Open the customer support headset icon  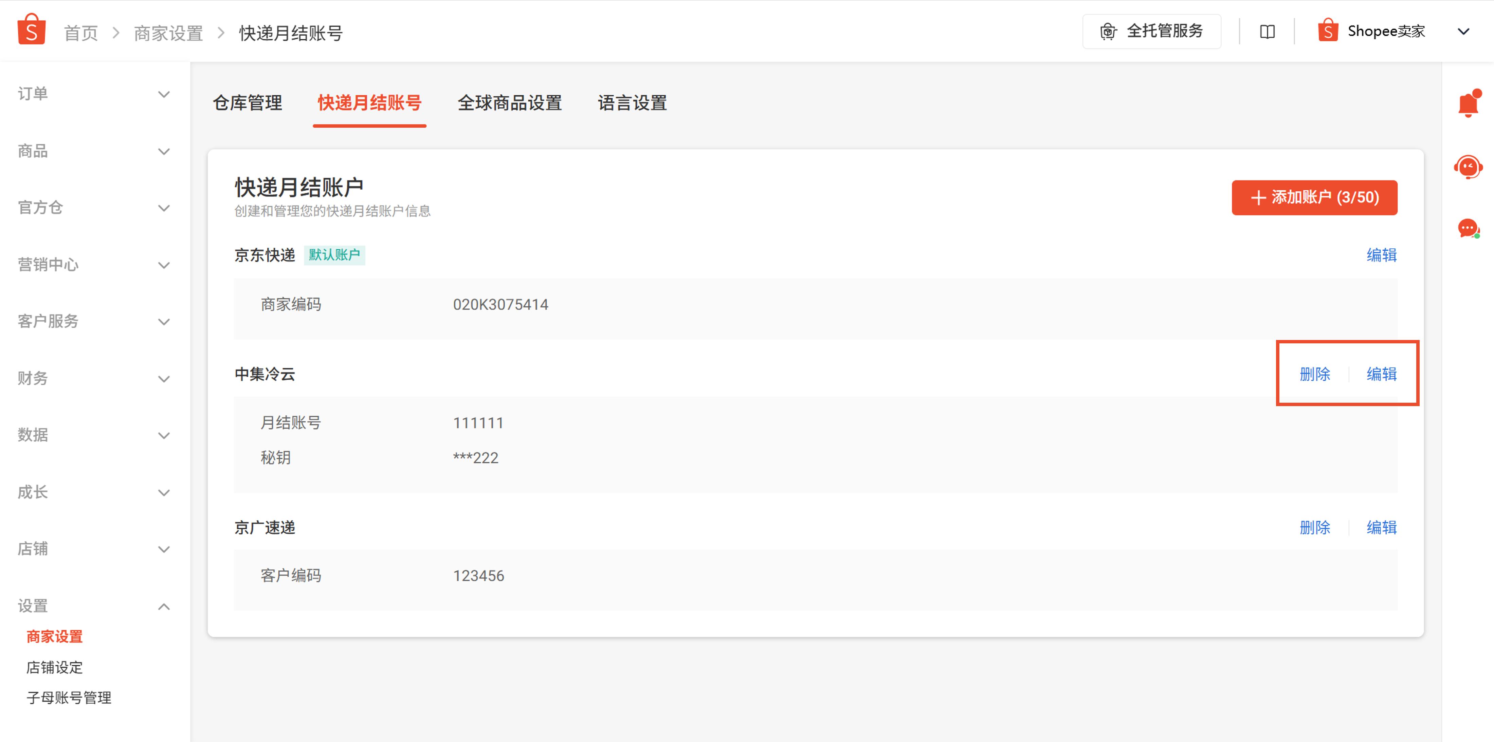point(1468,168)
